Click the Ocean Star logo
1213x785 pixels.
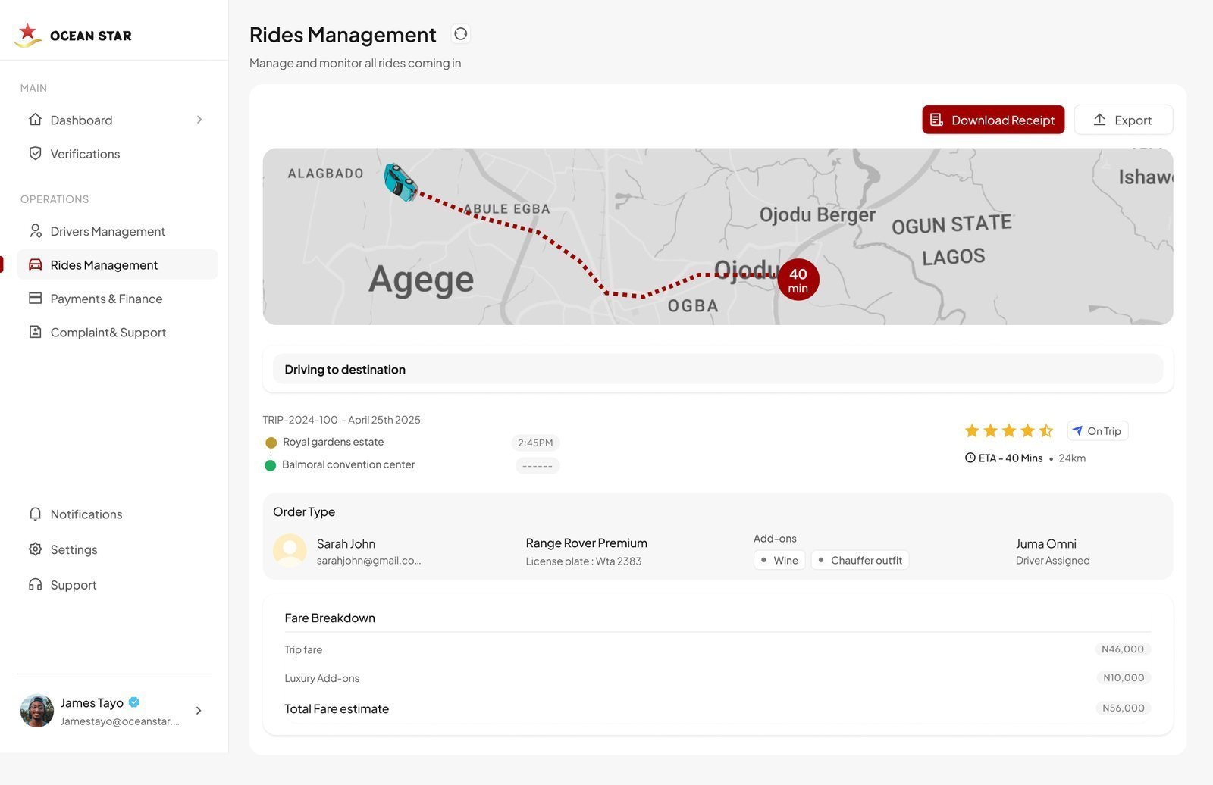point(73,34)
